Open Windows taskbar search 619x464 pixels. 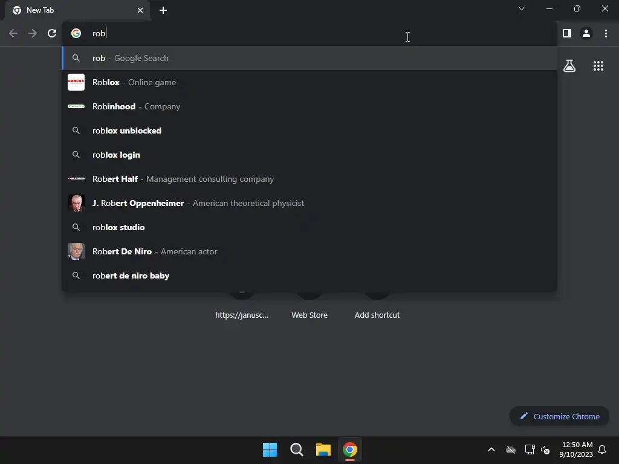(296, 449)
